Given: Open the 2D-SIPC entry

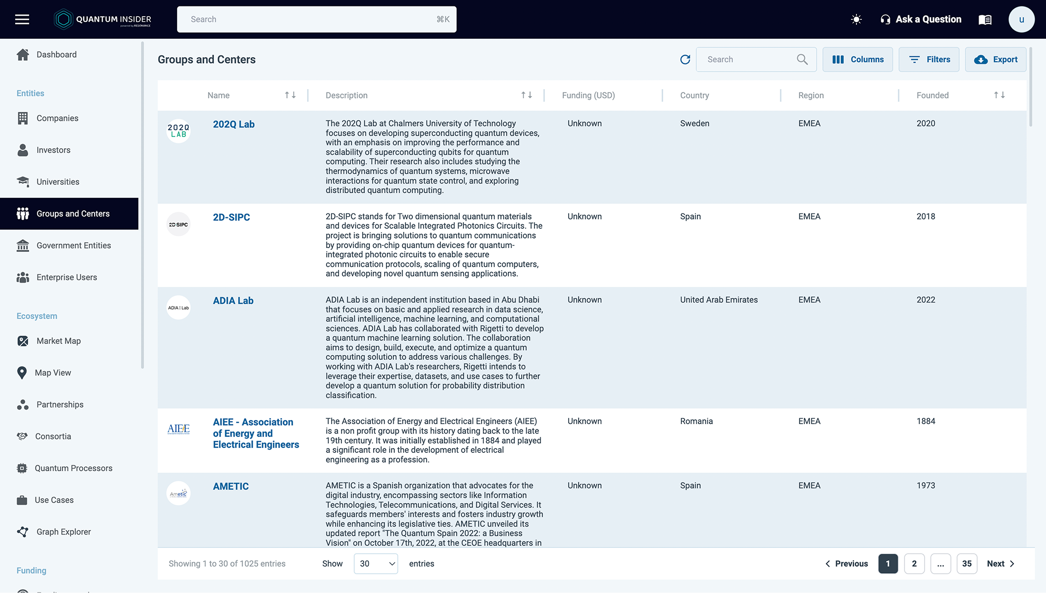Looking at the screenshot, I should (232, 217).
